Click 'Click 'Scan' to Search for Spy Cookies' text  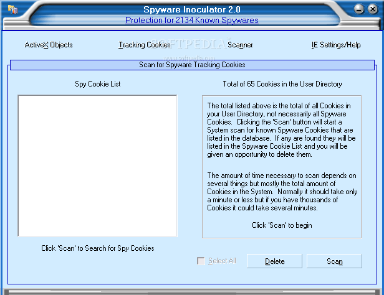pyautogui.click(x=97, y=248)
